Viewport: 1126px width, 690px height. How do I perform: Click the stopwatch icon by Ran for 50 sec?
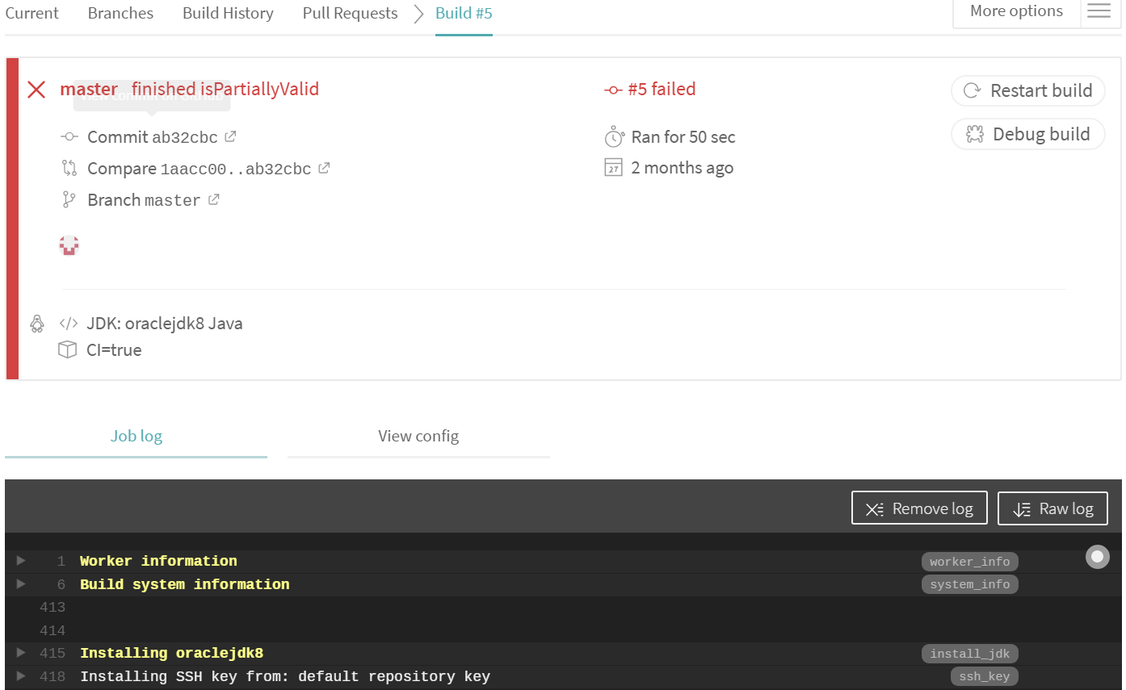coord(614,136)
